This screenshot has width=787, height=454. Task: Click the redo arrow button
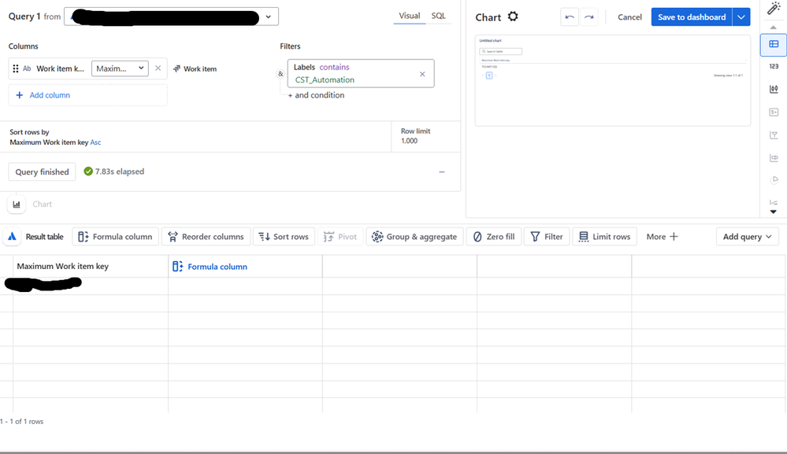(588, 17)
